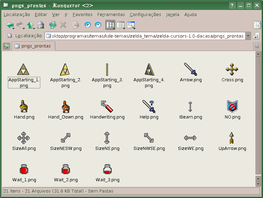Print the current view
Viewport: 263px width, 198px height.
coord(75,25)
